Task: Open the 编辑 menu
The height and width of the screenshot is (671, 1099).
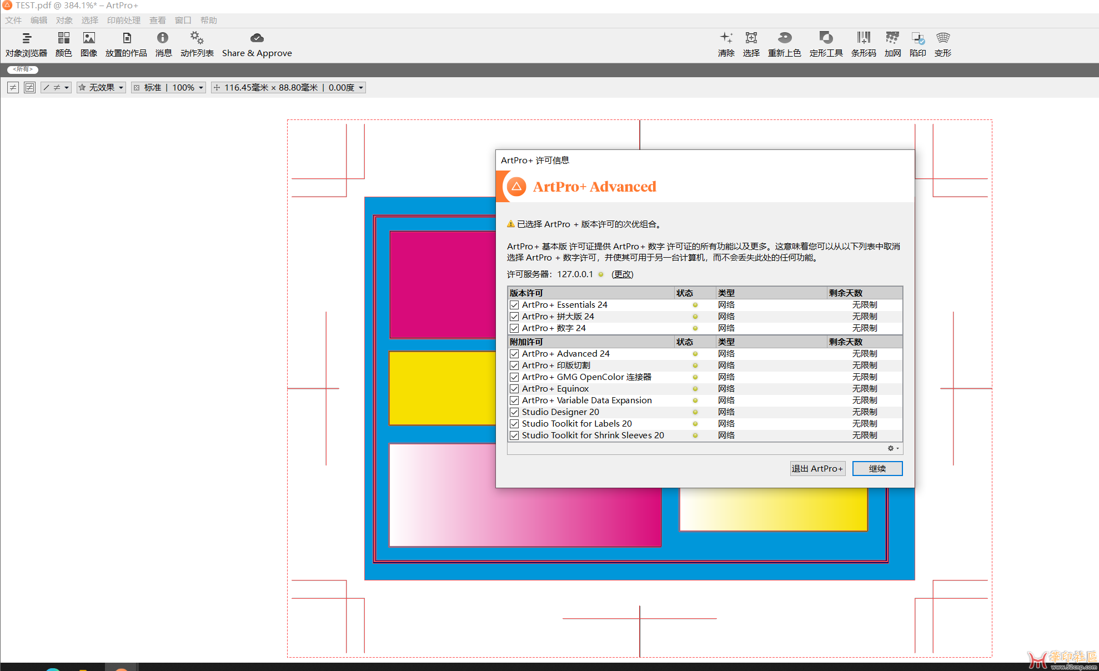Action: click(x=39, y=21)
